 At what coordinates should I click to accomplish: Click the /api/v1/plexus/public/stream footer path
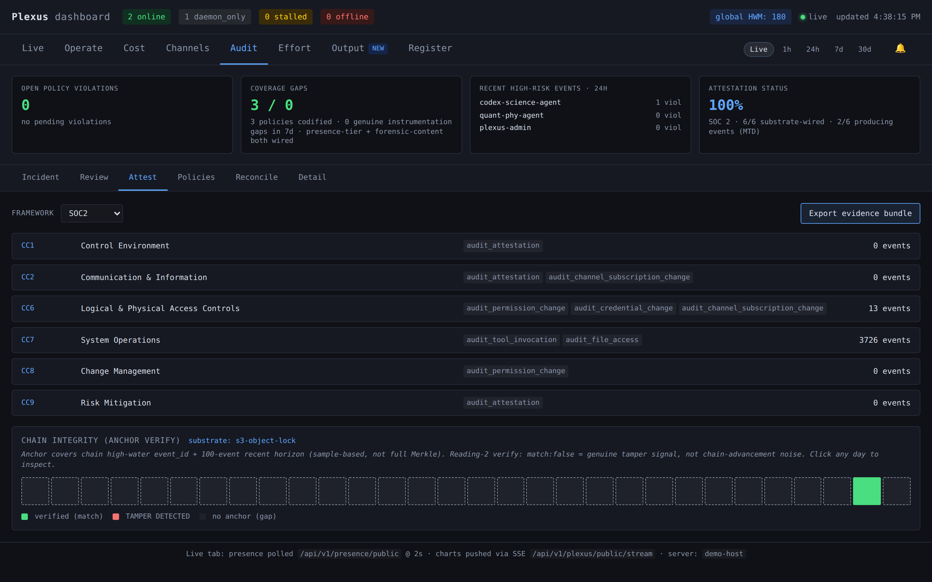(x=592, y=554)
